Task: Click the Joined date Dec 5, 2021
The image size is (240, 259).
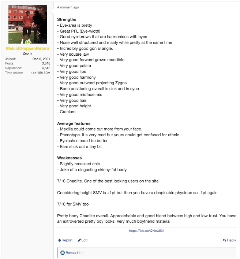Action: (41, 59)
